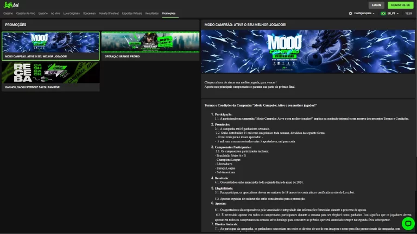The image size is (417, 234).
Task: Open the BR_PT language dropdown
Action: [393, 13]
